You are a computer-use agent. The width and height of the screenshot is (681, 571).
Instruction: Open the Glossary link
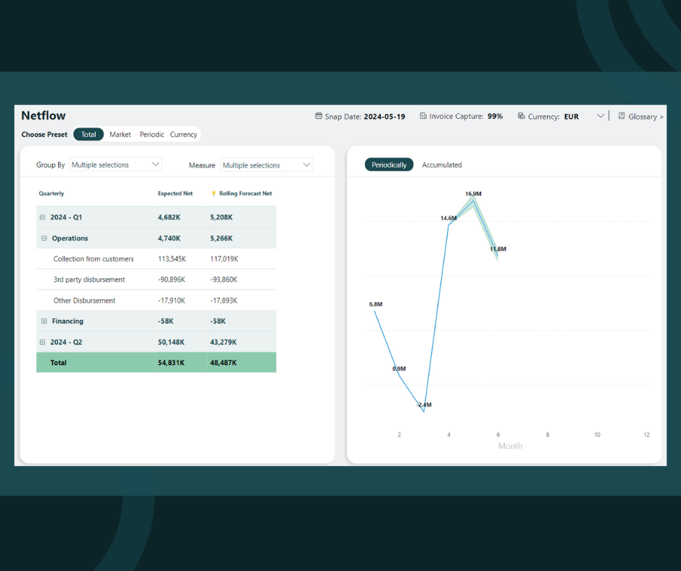pyautogui.click(x=643, y=117)
